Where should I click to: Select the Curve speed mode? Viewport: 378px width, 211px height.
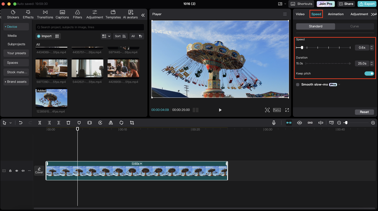point(354,26)
